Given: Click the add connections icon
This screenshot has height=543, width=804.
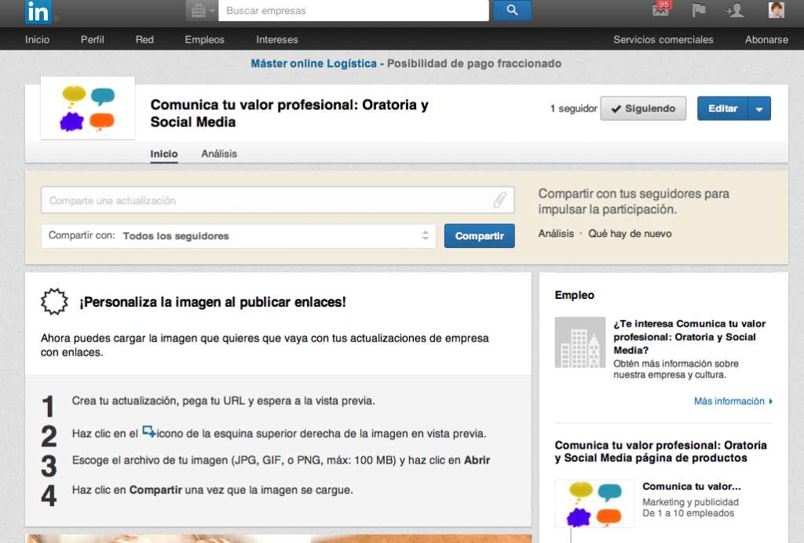Looking at the screenshot, I should pos(735,10).
